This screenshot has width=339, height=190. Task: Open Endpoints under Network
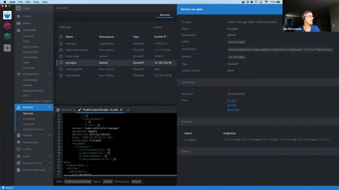point(29,119)
